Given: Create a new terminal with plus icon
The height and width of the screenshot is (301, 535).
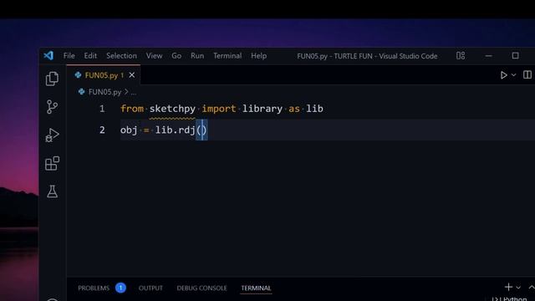Looking at the screenshot, I should [508, 288].
